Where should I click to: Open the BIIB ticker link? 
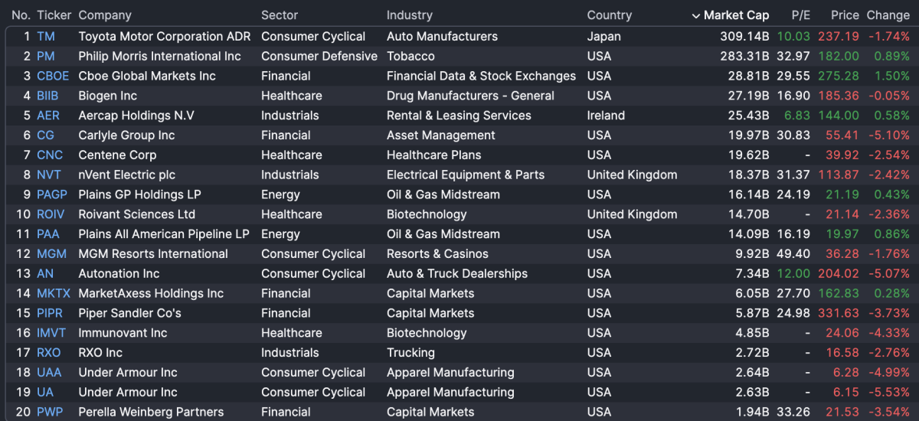(47, 96)
